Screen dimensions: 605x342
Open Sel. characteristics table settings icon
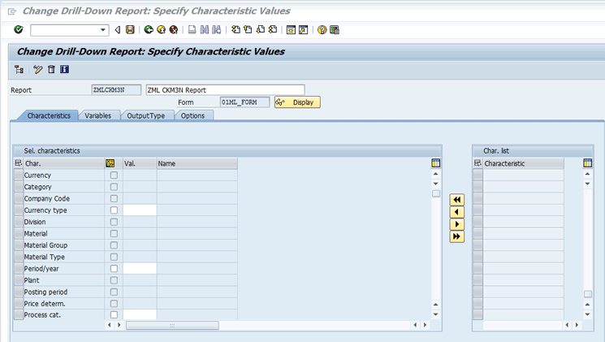click(435, 163)
